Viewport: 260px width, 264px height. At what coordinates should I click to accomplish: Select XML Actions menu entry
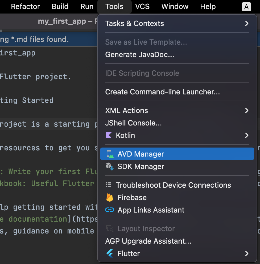(177, 111)
